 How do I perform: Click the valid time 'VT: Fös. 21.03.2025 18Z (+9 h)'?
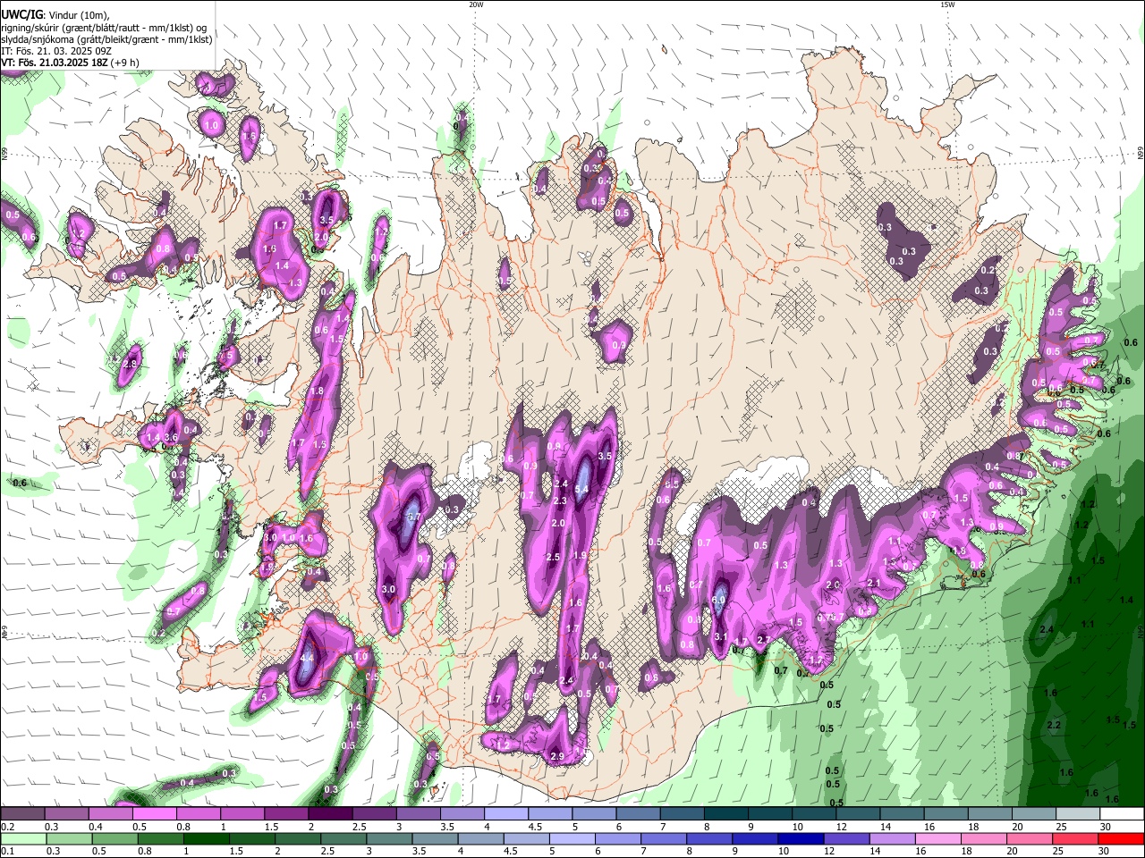(x=70, y=63)
